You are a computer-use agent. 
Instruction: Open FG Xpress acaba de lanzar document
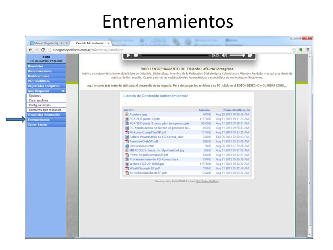tap(160, 128)
